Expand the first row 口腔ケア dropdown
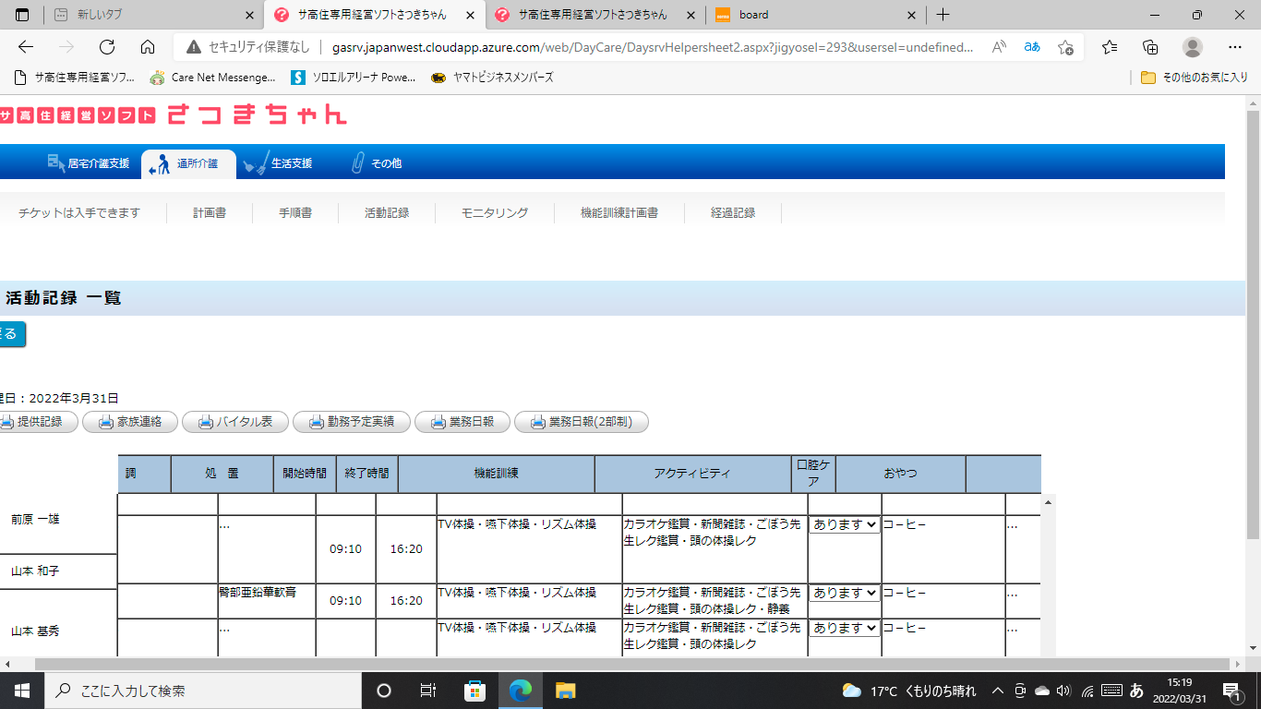 click(x=844, y=524)
